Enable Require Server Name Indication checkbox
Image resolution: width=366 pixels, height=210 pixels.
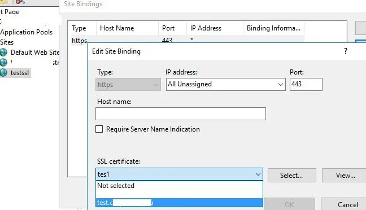99,129
